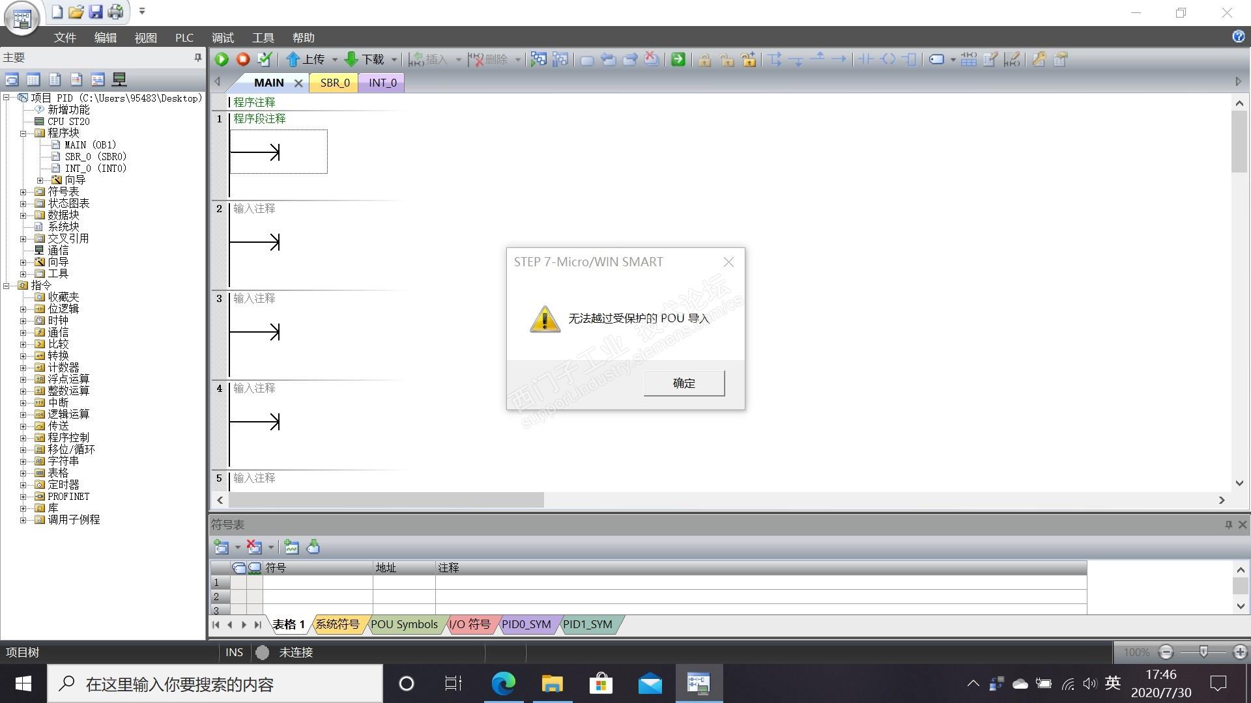Viewport: 1251px width, 703px height.
Task: Click the insert coil icon
Action: [x=888, y=59]
